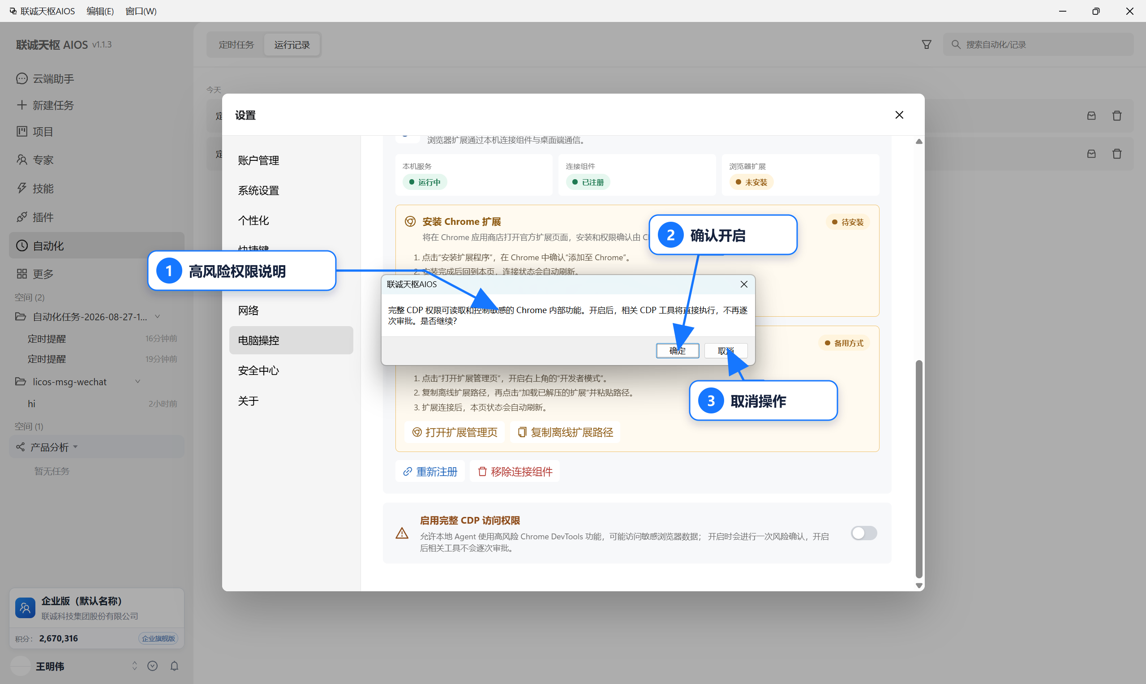Viewport: 1146px width, 684px height.
Task: Click the filter funnel icon
Action: (926, 44)
